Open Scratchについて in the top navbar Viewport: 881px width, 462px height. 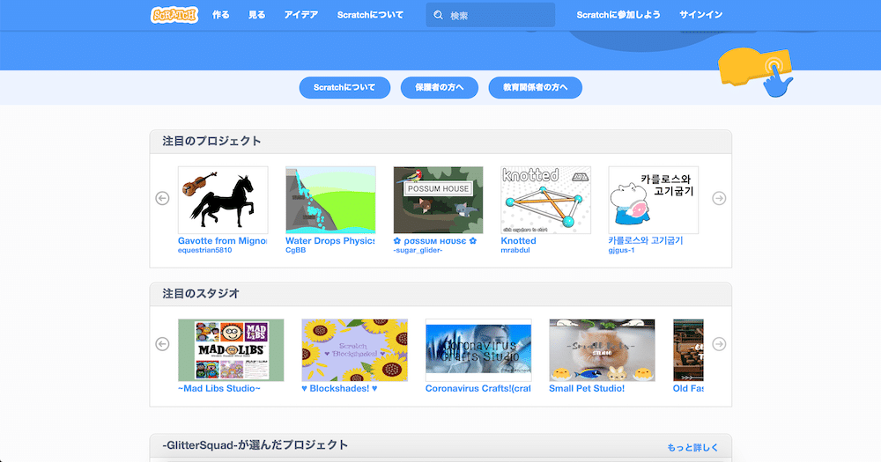coord(370,15)
